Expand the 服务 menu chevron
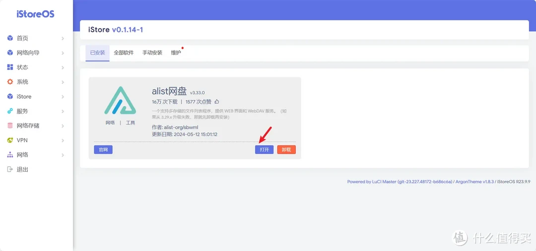The image size is (536, 251). point(63,111)
